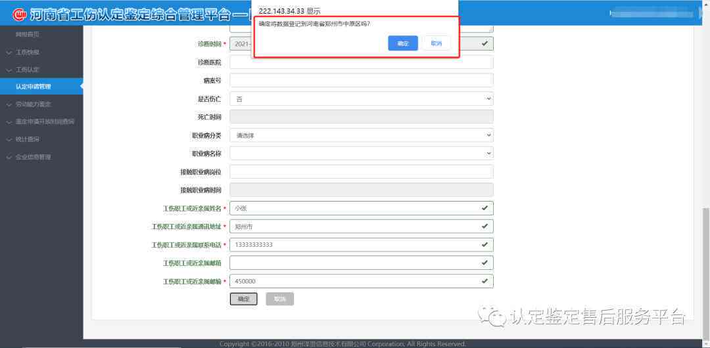The width and height of the screenshot is (710, 348).
Task: Click the name field containing 小张
Action: pyautogui.click(x=362, y=208)
